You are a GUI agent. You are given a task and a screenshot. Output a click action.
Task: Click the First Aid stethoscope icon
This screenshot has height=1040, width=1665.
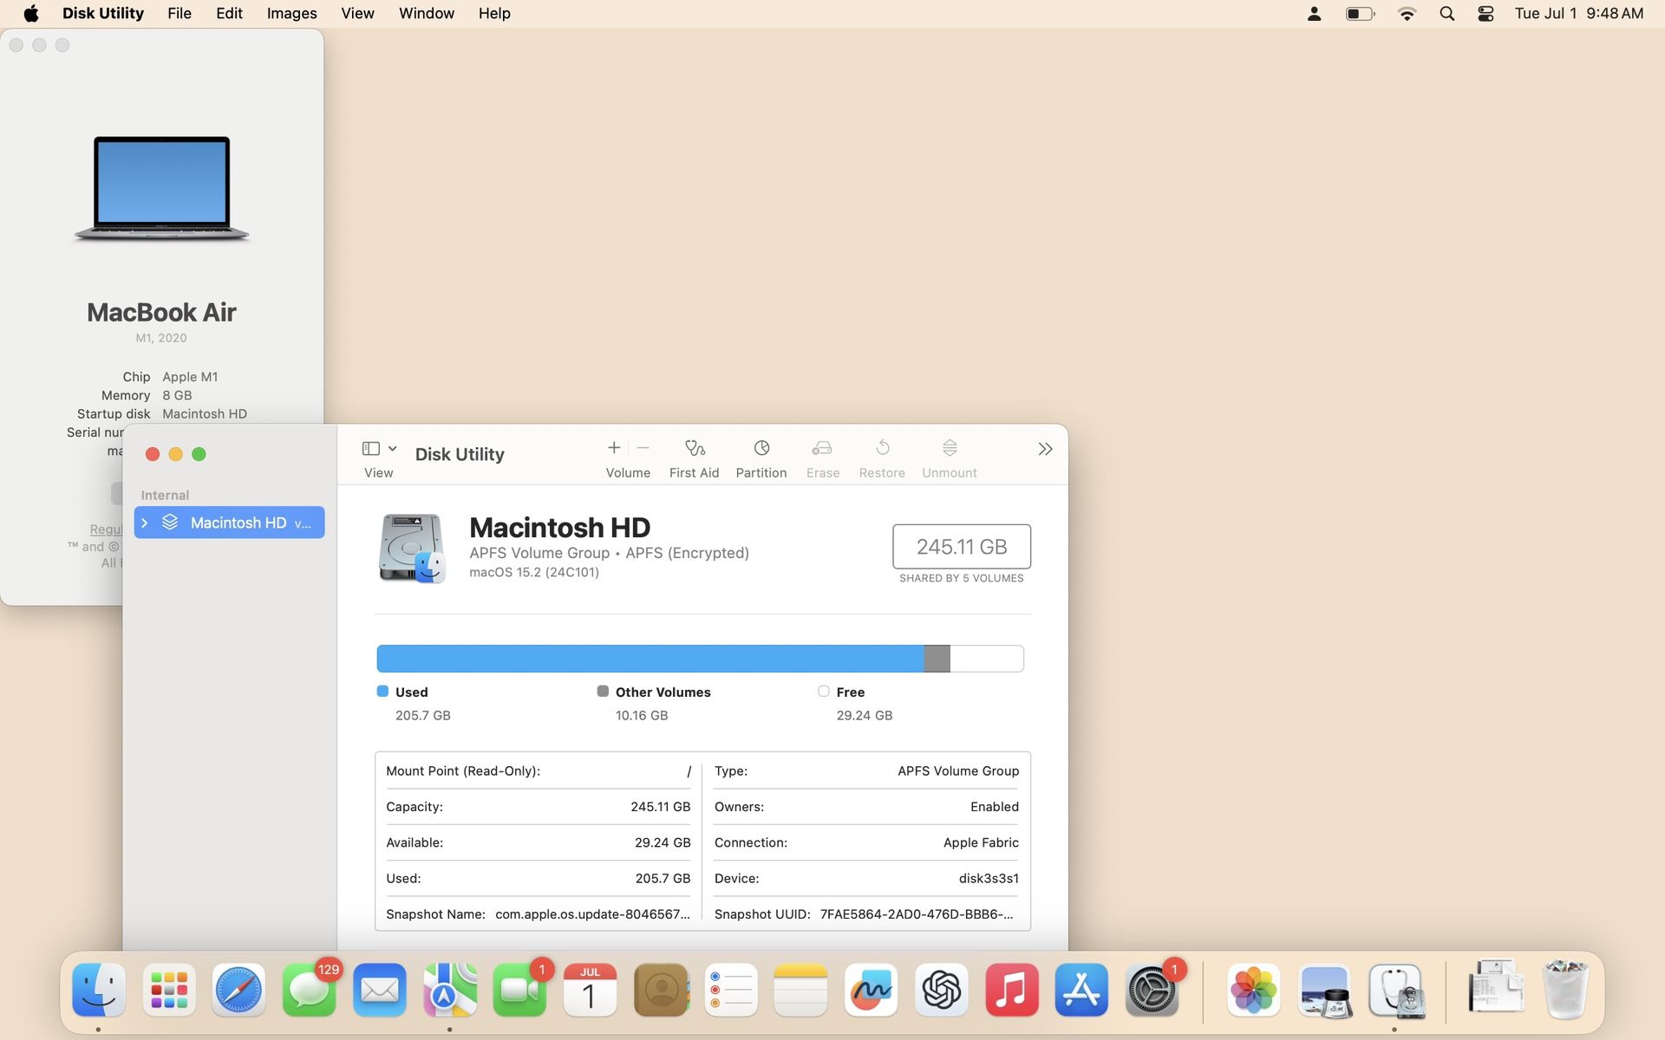click(695, 448)
